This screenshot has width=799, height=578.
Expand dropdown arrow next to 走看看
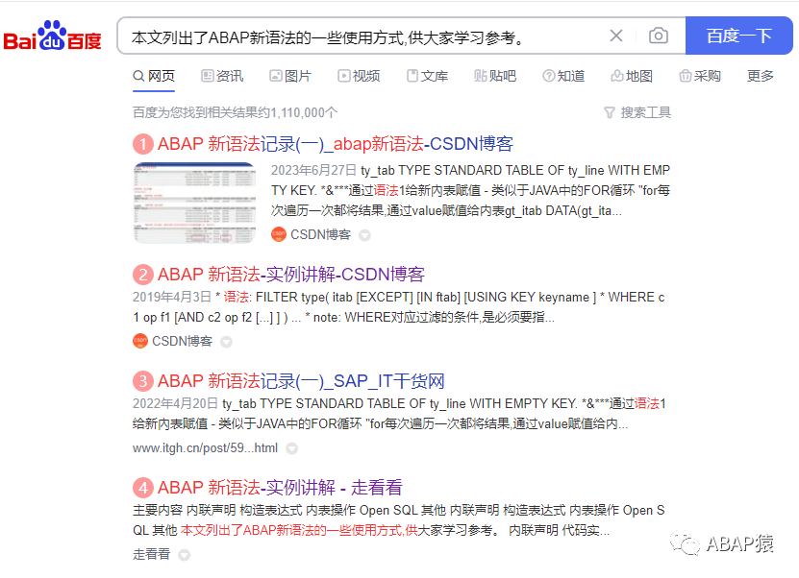[185, 555]
